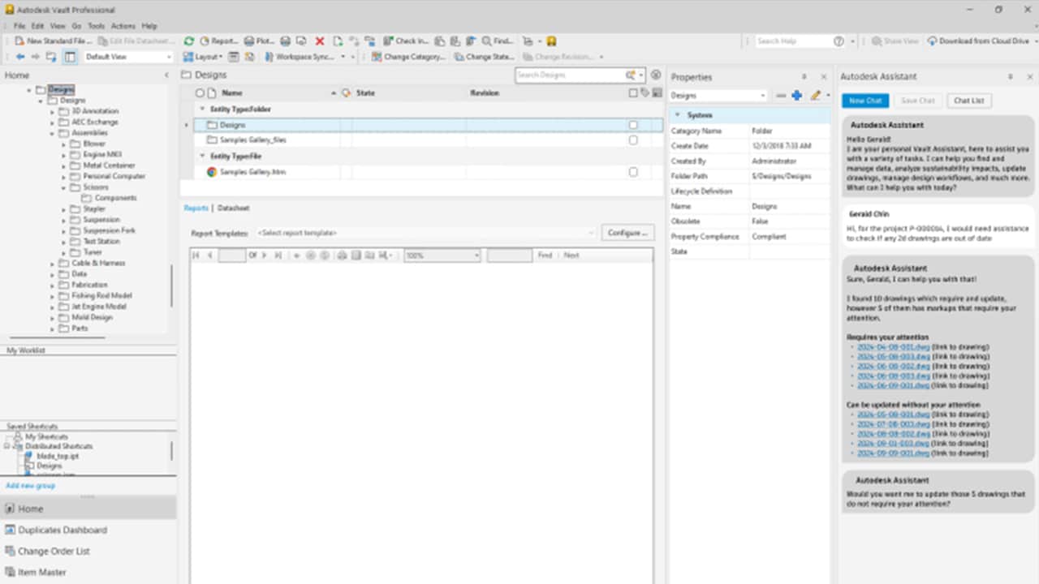The image size is (1039, 584).
Task: Click the green Refresh icon in toolbar
Action: pyautogui.click(x=189, y=41)
